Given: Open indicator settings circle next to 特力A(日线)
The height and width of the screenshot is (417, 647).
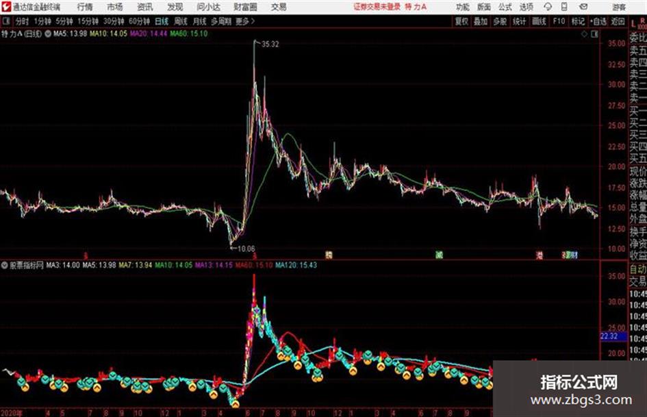Looking at the screenshot, I should click(48, 34).
